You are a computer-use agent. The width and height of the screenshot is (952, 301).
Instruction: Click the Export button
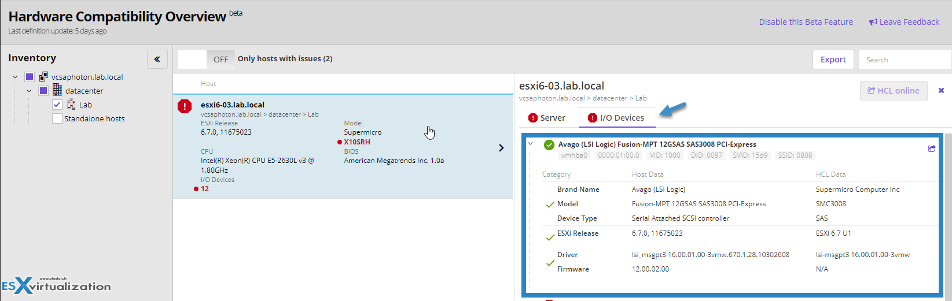point(833,59)
